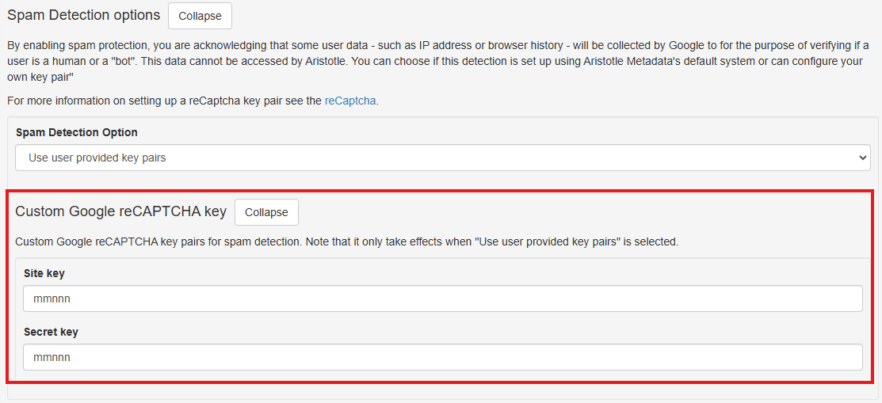Focus the Site key input field
This screenshot has height=403, width=882.
tap(442, 298)
